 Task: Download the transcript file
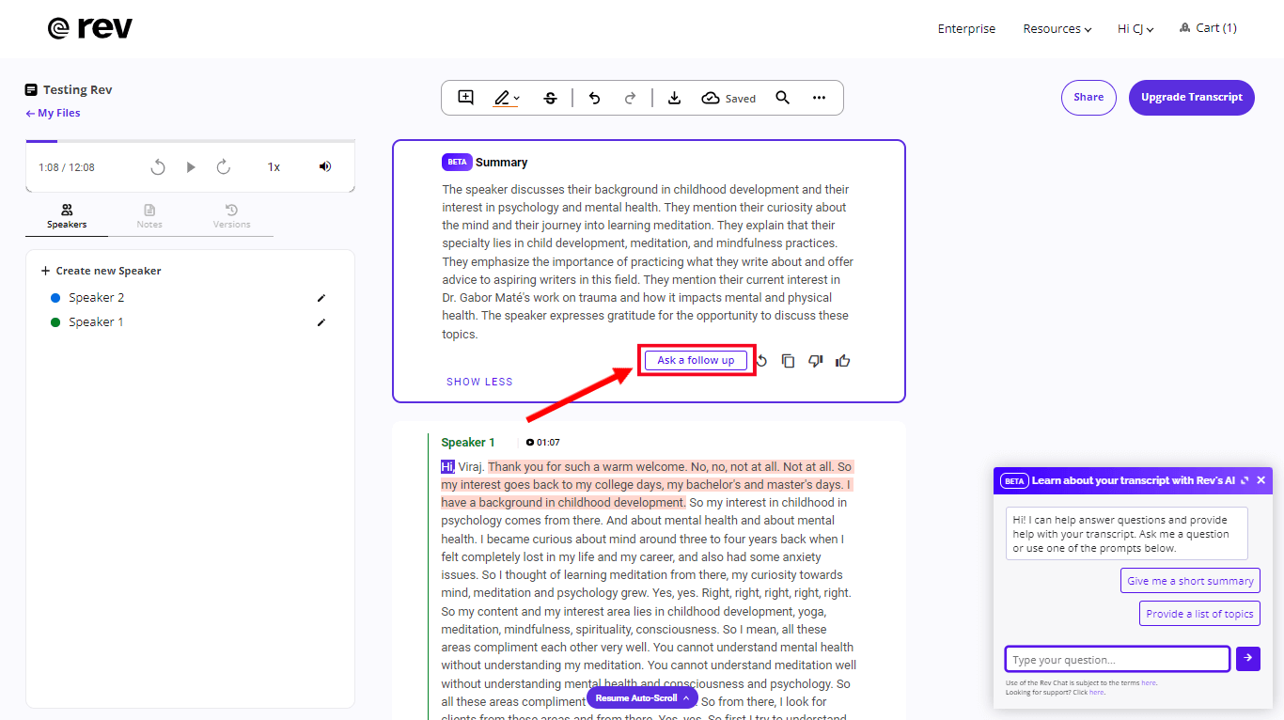674,98
